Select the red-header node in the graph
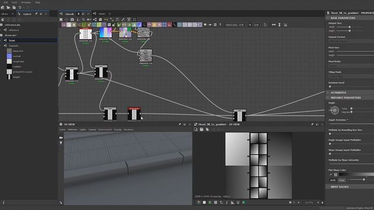The image size is (374, 210). pyautogui.click(x=134, y=114)
